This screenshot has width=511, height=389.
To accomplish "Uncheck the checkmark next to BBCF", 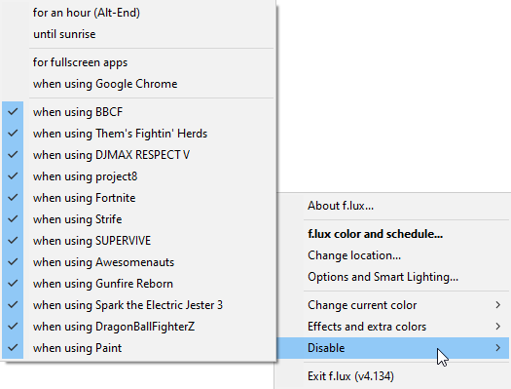I will 13,112.
